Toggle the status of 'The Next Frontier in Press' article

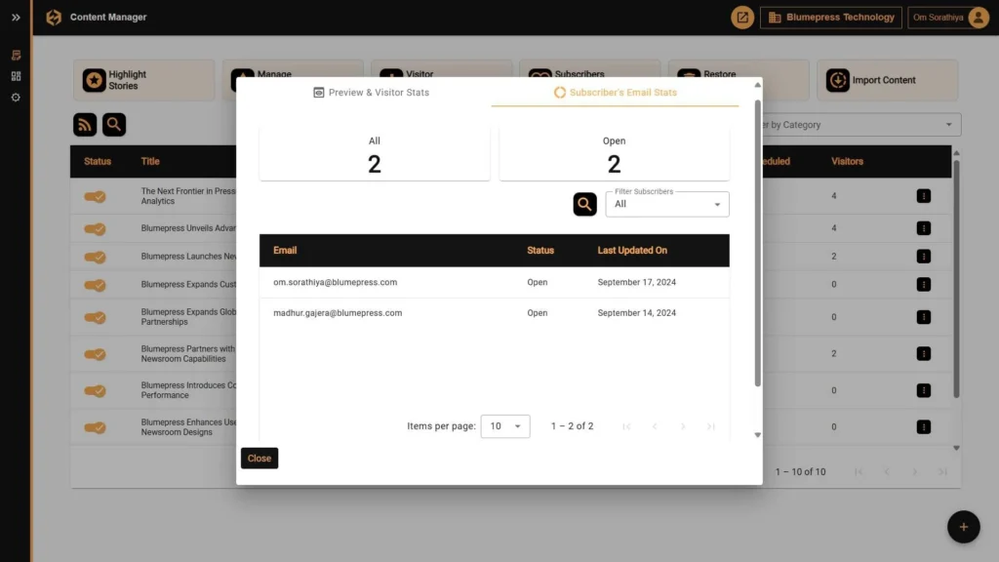pyautogui.click(x=94, y=195)
